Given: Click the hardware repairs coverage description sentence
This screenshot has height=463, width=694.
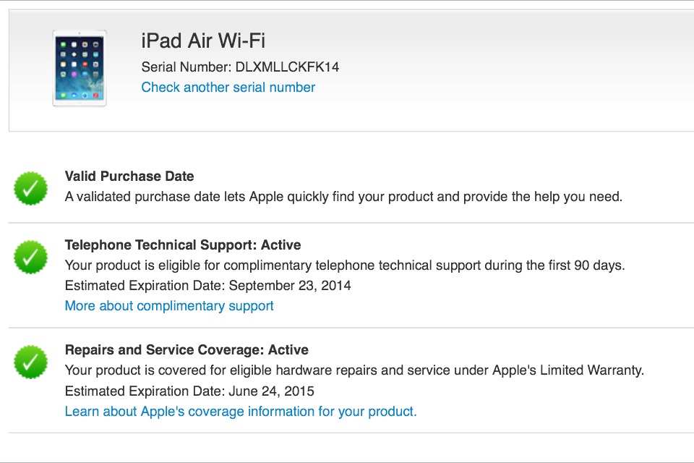Looking at the screenshot, I should (x=354, y=370).
